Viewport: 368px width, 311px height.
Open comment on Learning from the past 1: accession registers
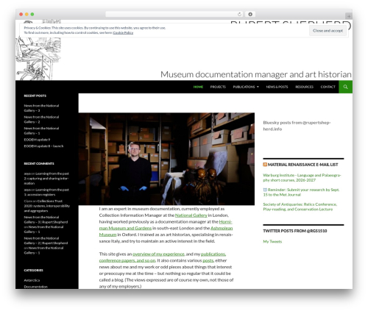click(x=46, y=192)
